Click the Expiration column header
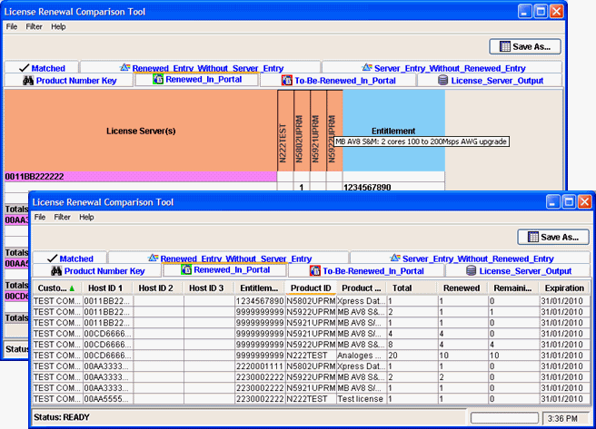 [x=563, y=288]
